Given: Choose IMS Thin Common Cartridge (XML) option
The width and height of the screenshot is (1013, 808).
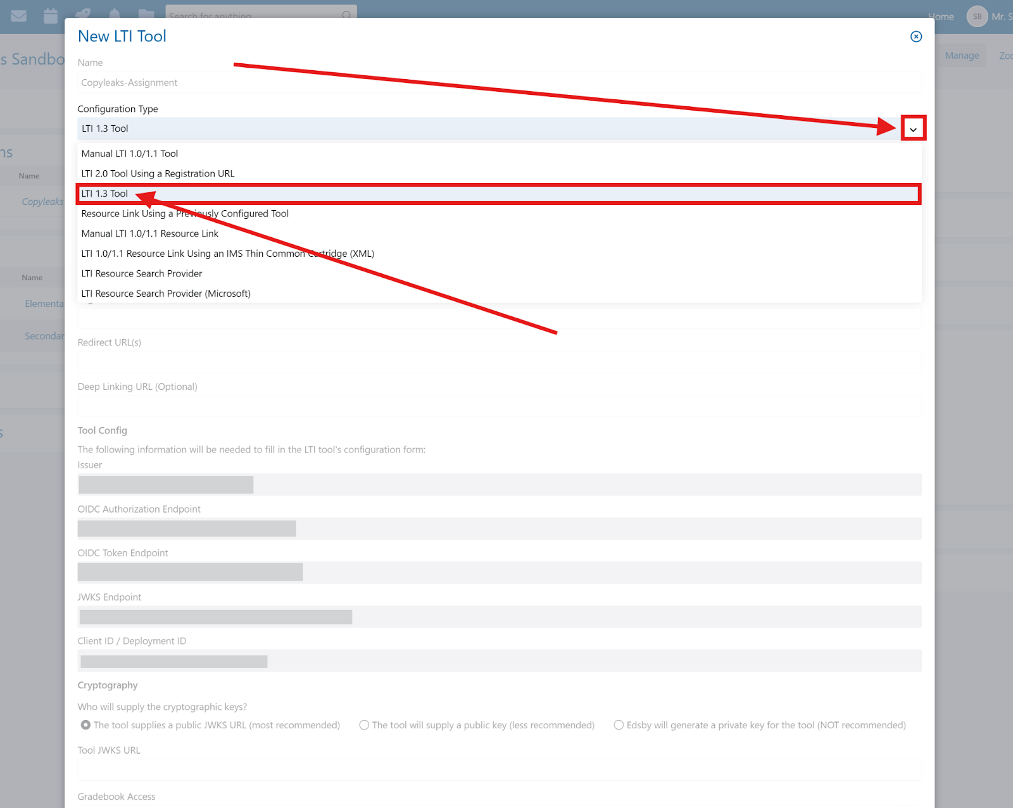Looking at the screenshot, I should click(x=499, y=254).
